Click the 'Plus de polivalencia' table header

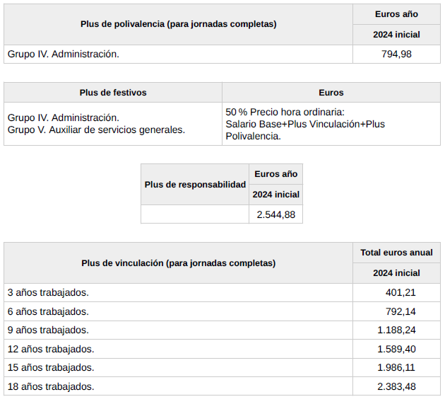click(178, 24)
